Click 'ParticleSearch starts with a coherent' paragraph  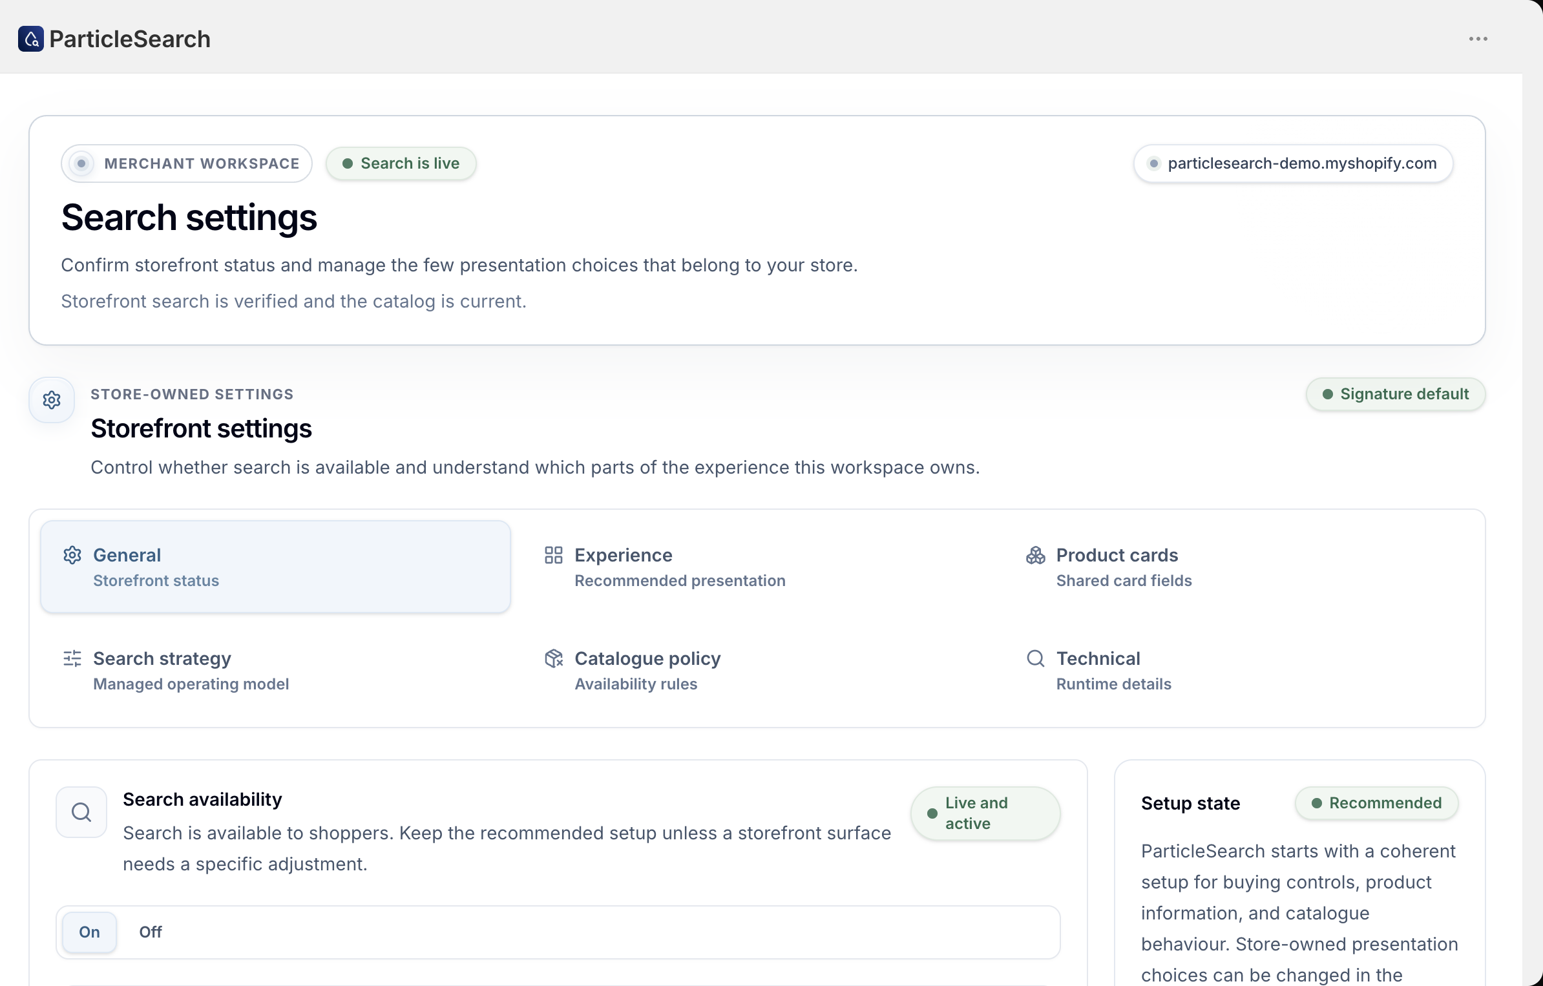(1299, 913)
